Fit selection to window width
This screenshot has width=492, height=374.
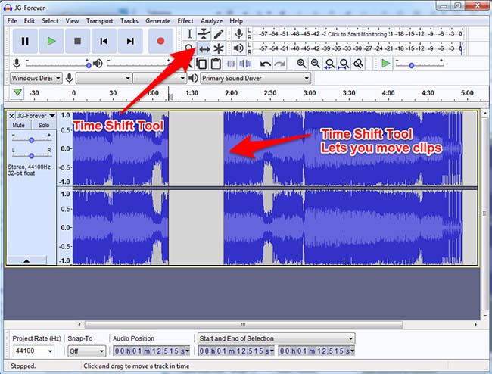tap(330, 64)
